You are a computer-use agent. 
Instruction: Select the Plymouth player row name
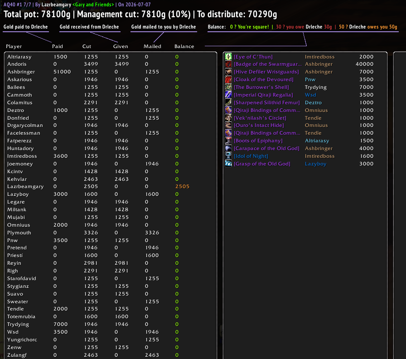(19, 233)
